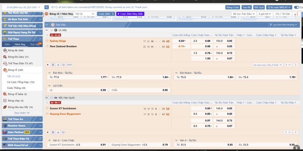Favorite the Suwon KT Sonicboom team star
The height and width of the screenshot is (151, 303).
[x=47, y=108]
